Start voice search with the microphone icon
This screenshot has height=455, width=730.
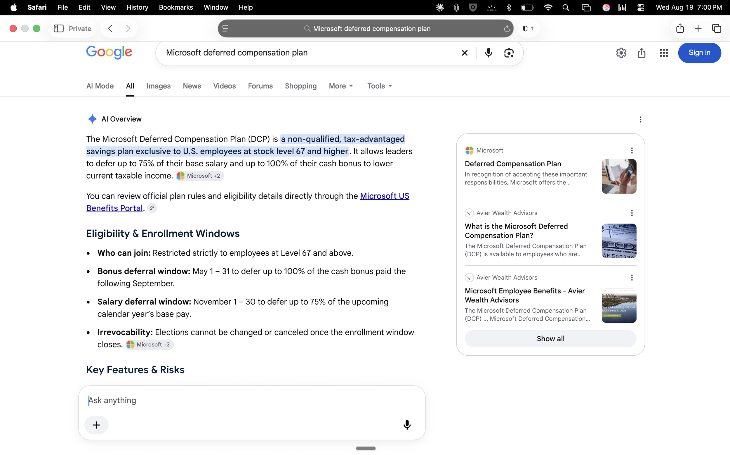pyautogui.click(x=489, y=53)
